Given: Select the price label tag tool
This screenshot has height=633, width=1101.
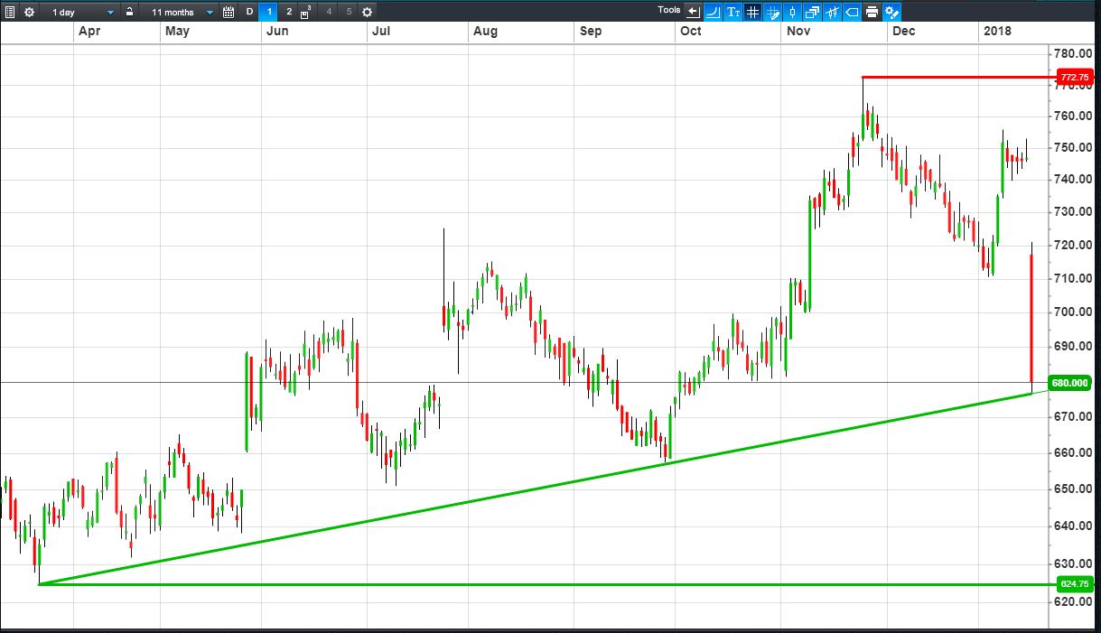Looking at the screenshot, I should [852, 12].
